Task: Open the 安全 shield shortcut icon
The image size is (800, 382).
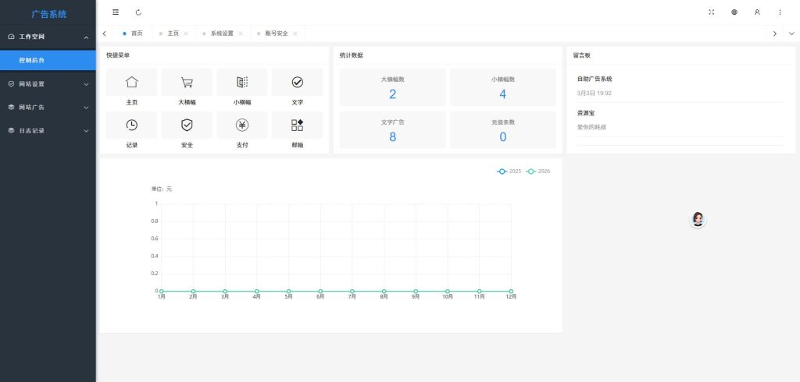Action: click(x=187, y=125)
